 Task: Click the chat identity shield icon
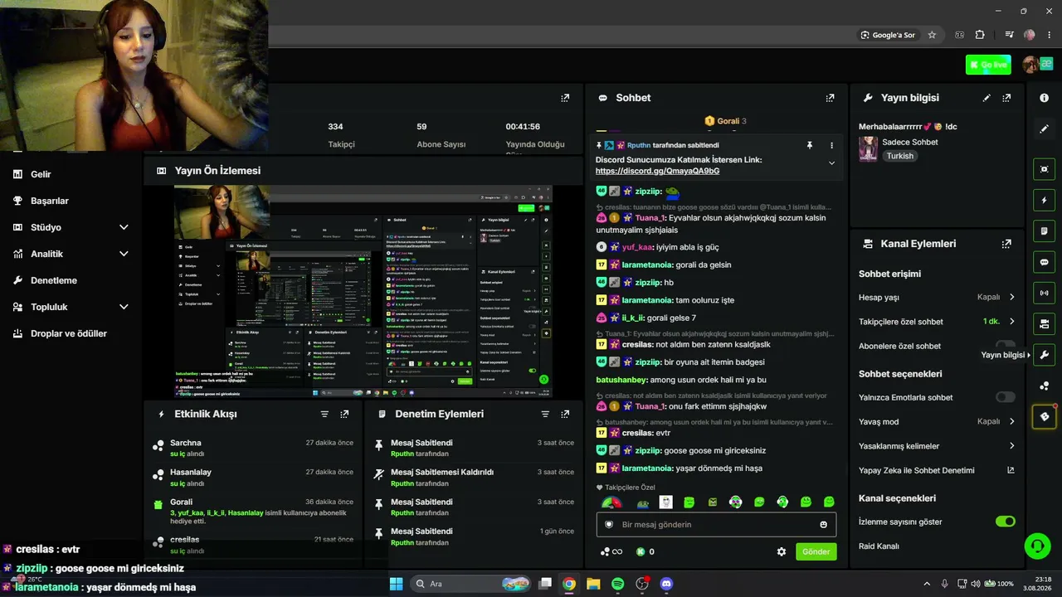click(609, 525)
